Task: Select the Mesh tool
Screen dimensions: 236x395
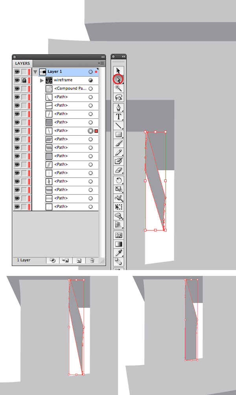Action: [118, 235]
